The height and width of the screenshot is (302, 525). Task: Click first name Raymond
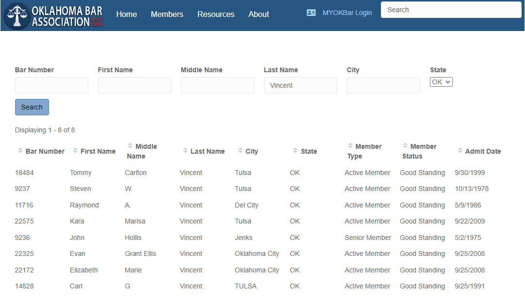(84, 205)
